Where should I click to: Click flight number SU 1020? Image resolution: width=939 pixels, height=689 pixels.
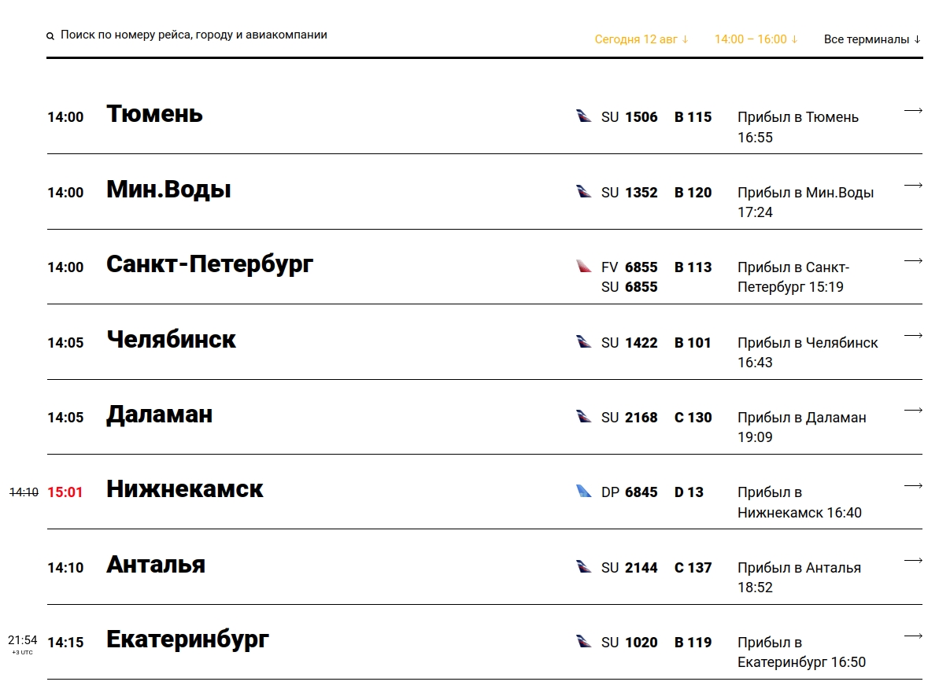click(x=629, y=643)
